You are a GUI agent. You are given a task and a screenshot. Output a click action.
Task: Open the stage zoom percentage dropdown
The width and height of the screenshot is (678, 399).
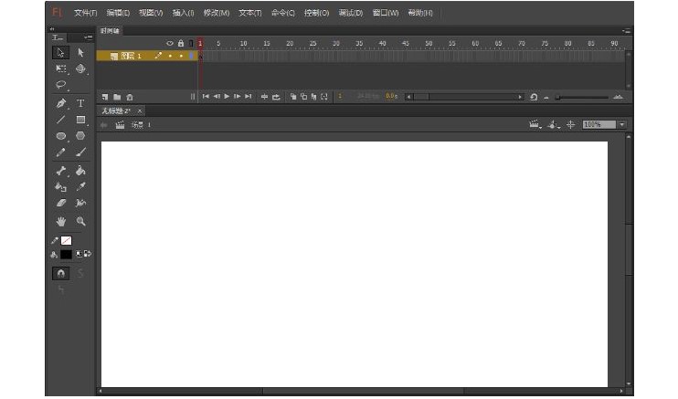(x=622, y=124)
